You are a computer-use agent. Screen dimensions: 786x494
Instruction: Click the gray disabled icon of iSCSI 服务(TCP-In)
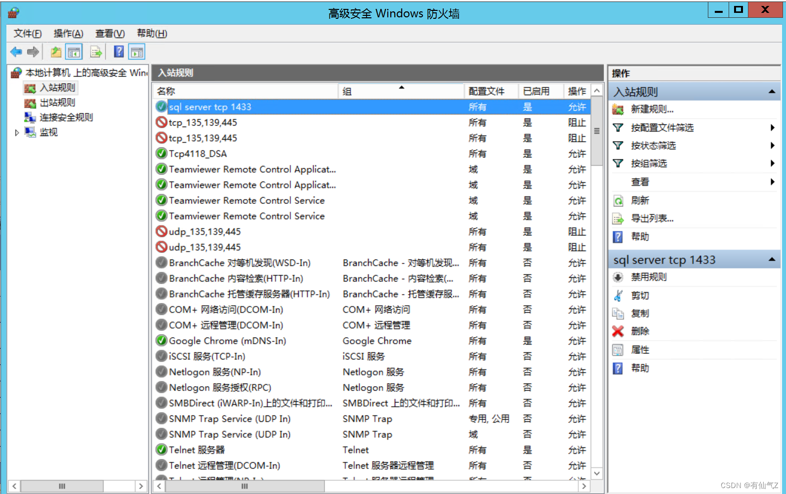coord(161,356)
